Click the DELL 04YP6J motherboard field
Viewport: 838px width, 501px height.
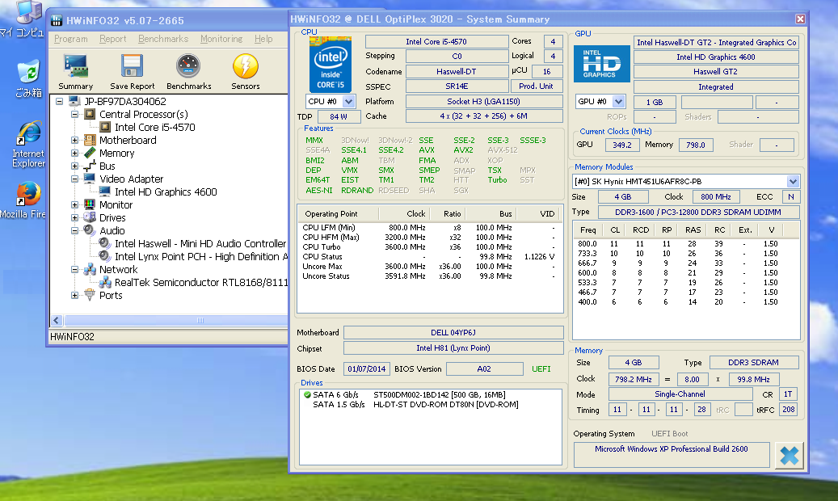coord(453,333)
